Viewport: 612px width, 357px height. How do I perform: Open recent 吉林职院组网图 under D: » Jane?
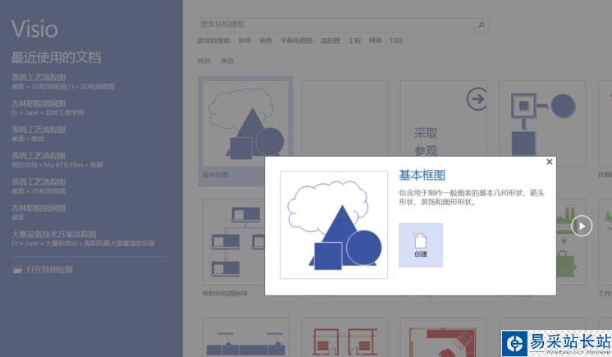(48, 108)
